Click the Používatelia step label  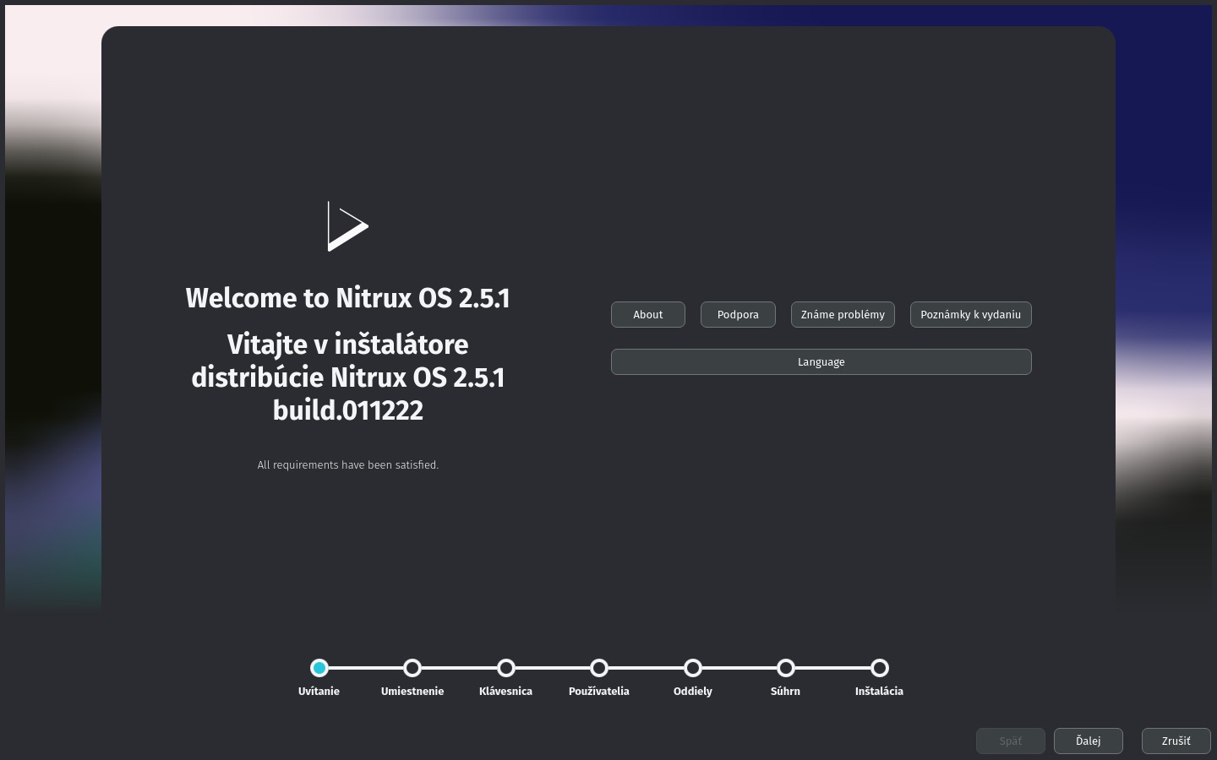(x=599, y=691)
